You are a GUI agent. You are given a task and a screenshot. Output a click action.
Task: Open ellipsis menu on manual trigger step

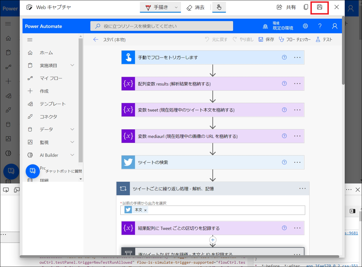[297, 57]
